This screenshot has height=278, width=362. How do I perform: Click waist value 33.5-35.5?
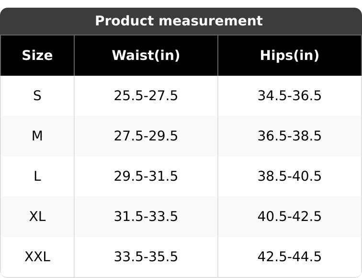[146, 257]
